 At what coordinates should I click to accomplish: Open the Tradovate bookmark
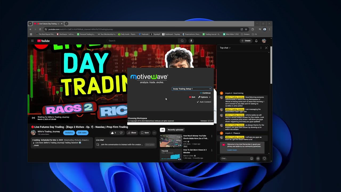click(144, 34)
